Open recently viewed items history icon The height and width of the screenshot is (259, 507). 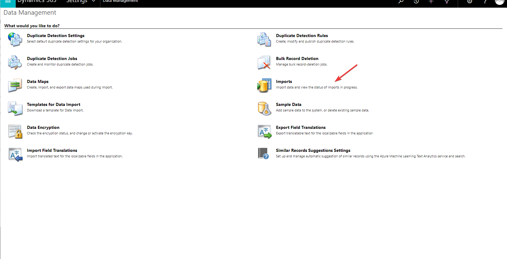click(x=416, y=2)
